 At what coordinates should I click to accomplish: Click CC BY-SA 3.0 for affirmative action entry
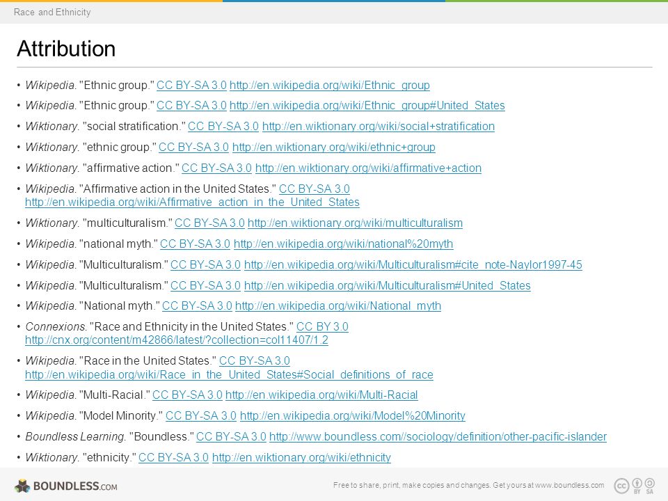[x=216, y=168]
